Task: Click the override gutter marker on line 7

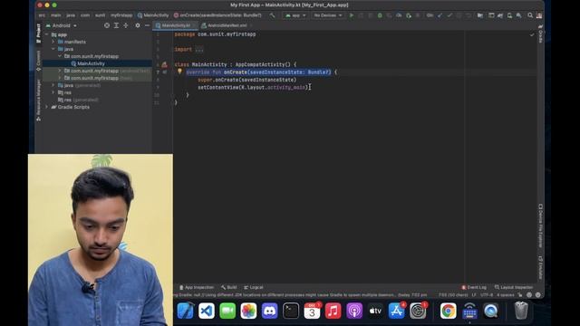Action: [x=164, y=72]
